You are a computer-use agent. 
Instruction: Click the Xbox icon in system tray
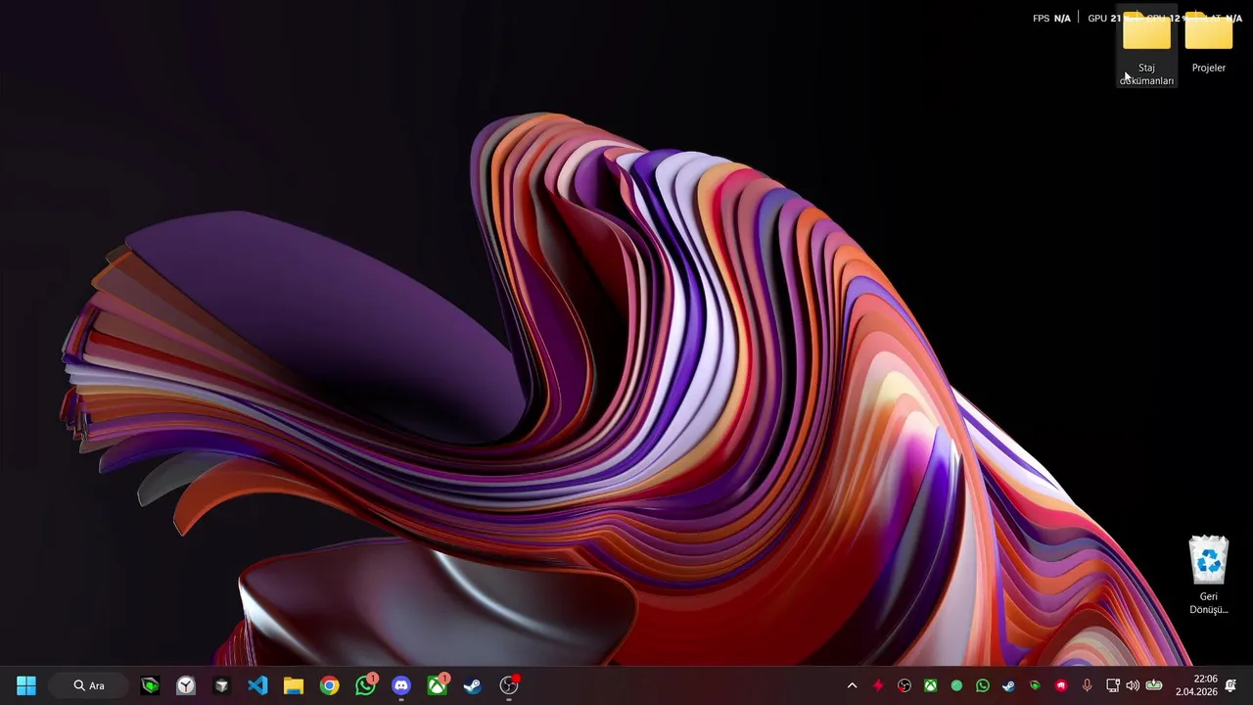(931, 685)
